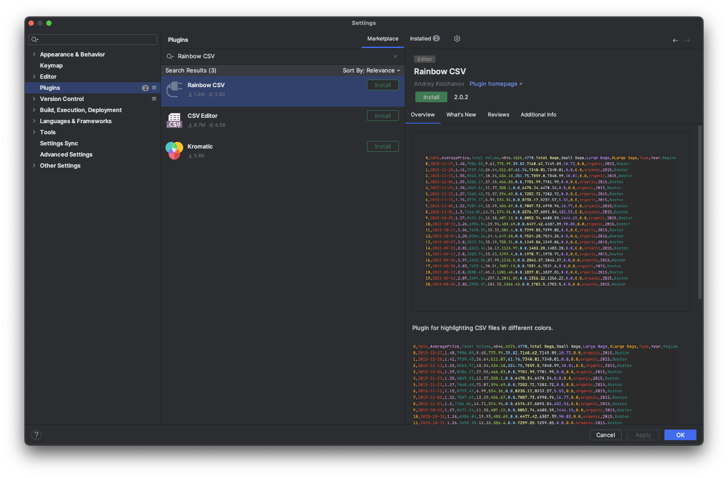The width and height of the screenshot is (728, 478).
Task: Click the 1.4M downloads count
Action: point(197,94)
